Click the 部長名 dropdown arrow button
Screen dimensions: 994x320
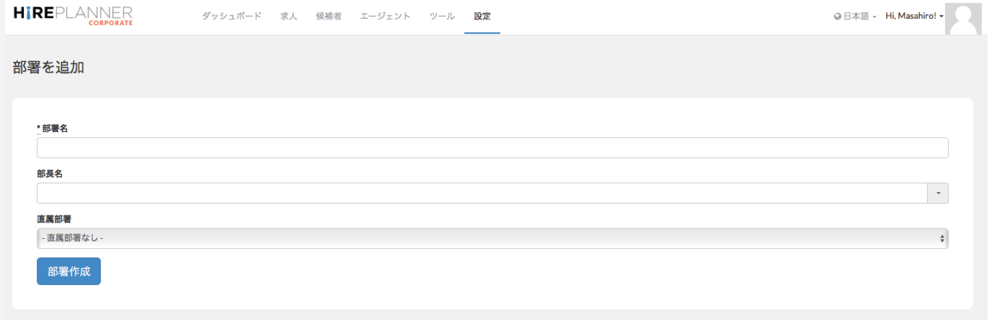(938, 193)
